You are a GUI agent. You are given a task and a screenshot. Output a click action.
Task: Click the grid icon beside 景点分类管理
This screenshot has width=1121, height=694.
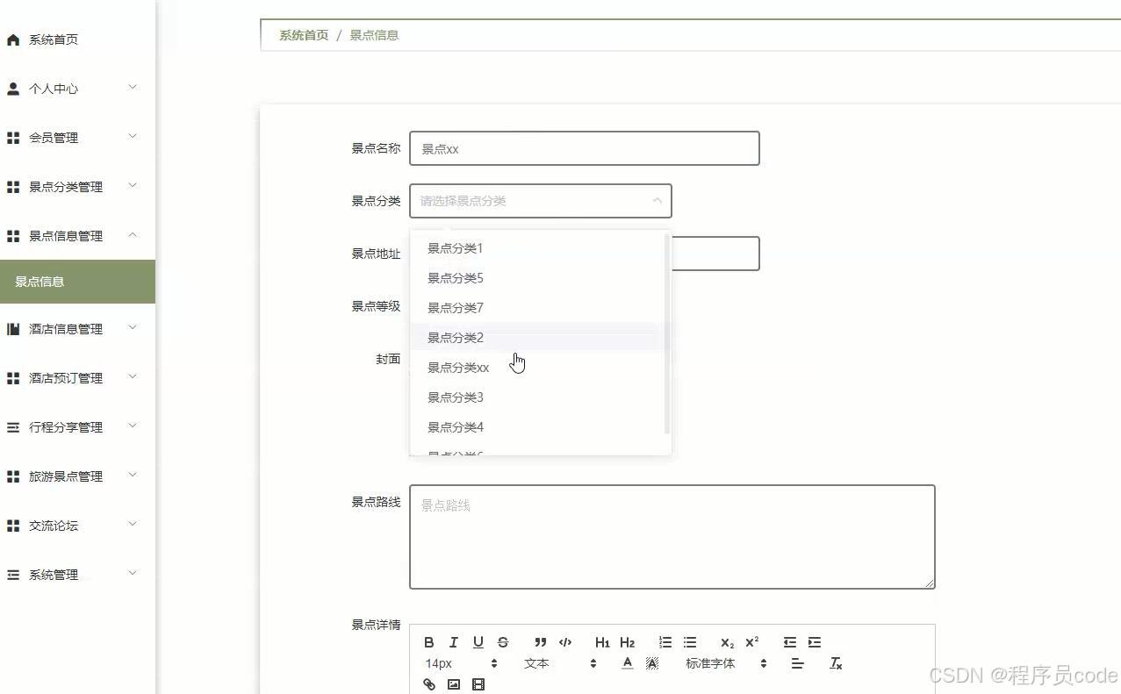(13, 187)
